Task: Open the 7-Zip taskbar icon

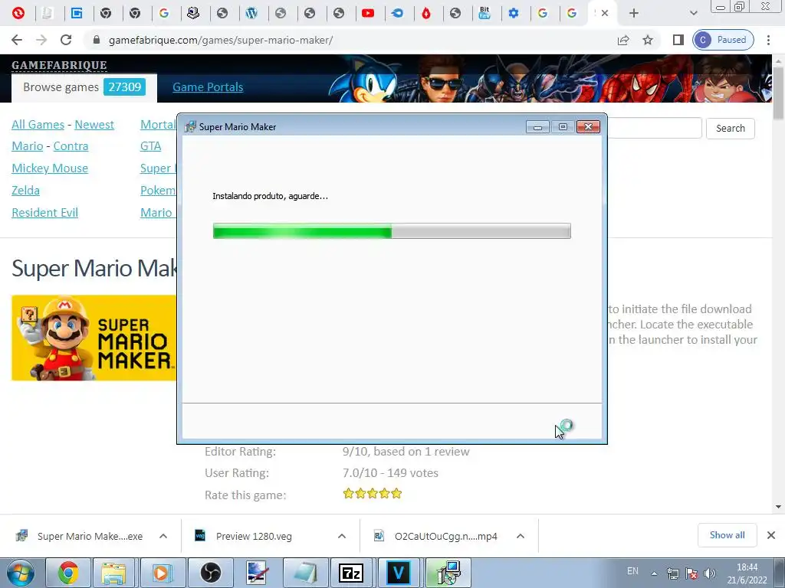Action: [350, 573]
